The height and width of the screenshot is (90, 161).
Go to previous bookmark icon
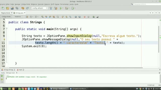pyautogui.click(x=63, y=17)
